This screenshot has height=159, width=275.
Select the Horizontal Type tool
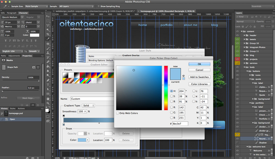pyautogui.click(x=48, y=85)
